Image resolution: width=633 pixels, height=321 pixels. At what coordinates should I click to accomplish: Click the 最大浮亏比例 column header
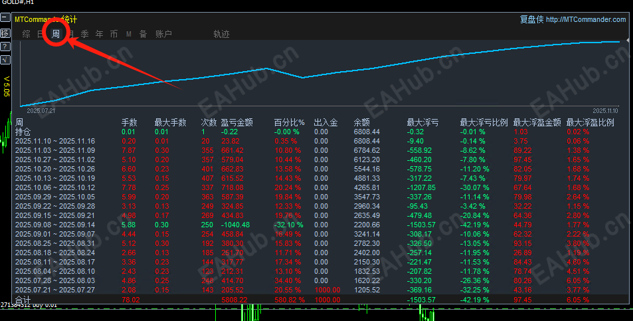point(484,122)
